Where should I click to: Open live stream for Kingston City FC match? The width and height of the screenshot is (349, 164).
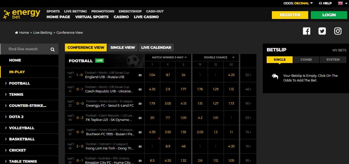[x=140, y=161]
